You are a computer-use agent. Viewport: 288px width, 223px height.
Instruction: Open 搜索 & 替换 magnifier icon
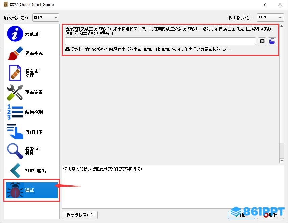pos(15,151)
